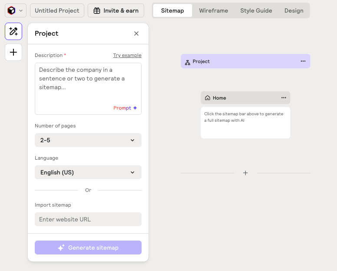Expand the logo workspace chevron menu
This screenshot has height=271, width=337.
coord(21,10)
